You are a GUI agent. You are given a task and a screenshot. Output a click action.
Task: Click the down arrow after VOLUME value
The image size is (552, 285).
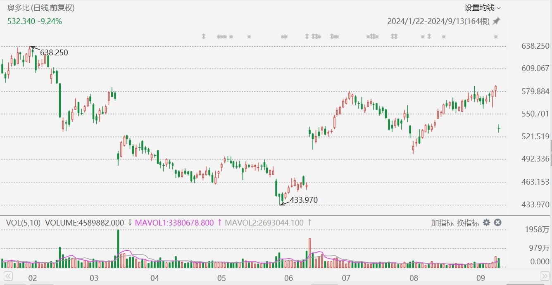pyautogui.click(x=130, y=223)
